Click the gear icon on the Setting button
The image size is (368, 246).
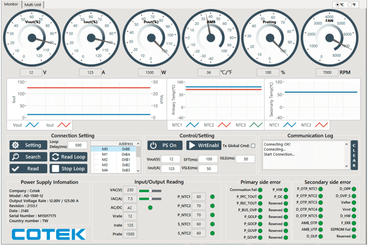tap(16, 145)
